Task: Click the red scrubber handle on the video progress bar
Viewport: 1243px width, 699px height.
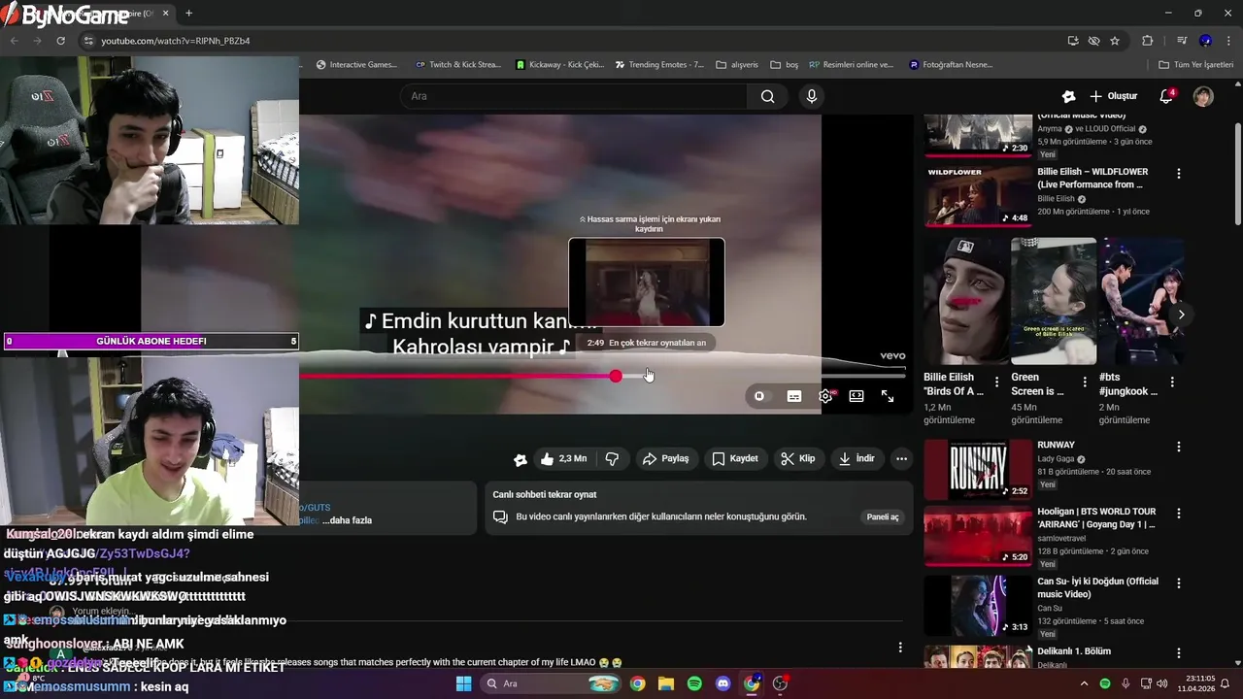Action: coord(616,376)
